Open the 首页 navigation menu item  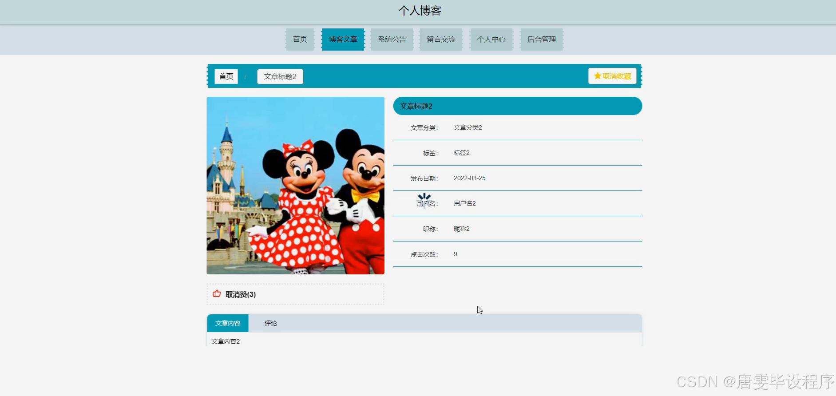point(300,40)
